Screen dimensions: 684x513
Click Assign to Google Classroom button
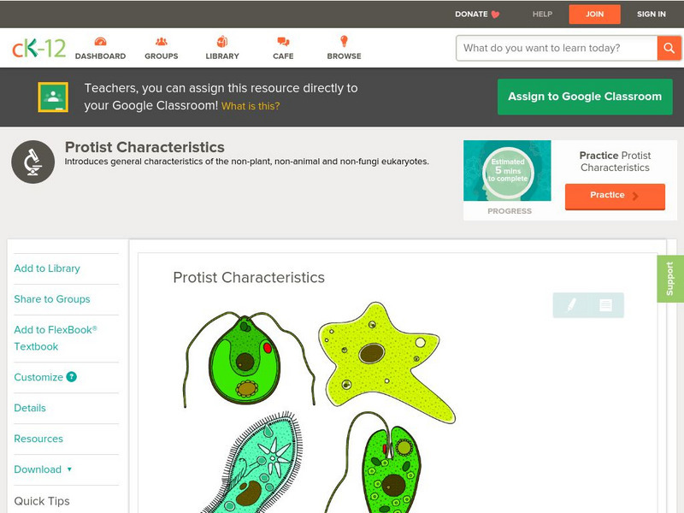585,97
